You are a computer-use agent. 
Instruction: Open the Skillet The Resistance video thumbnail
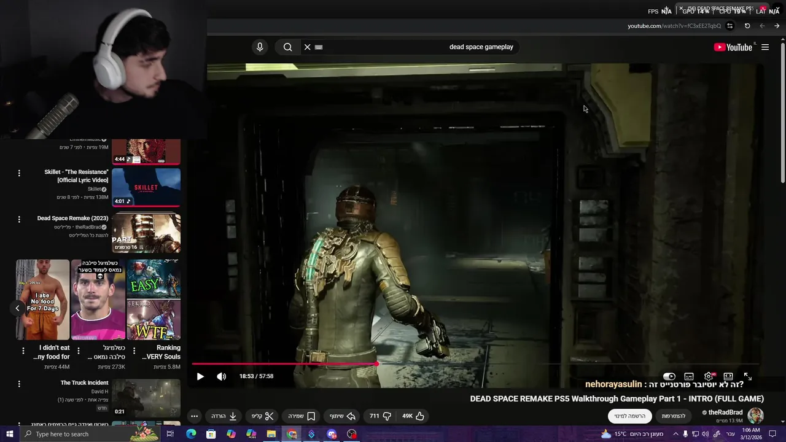point(146,187)
